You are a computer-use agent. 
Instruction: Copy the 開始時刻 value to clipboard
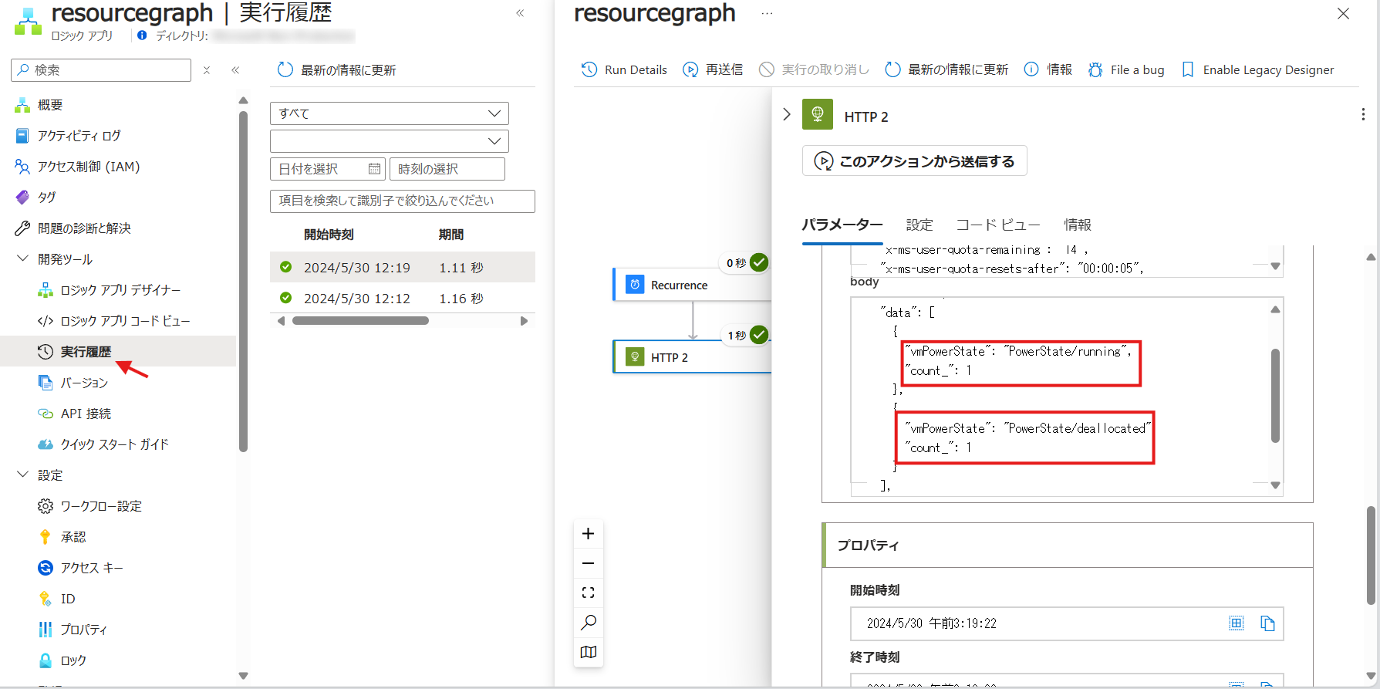(1267, 623)
